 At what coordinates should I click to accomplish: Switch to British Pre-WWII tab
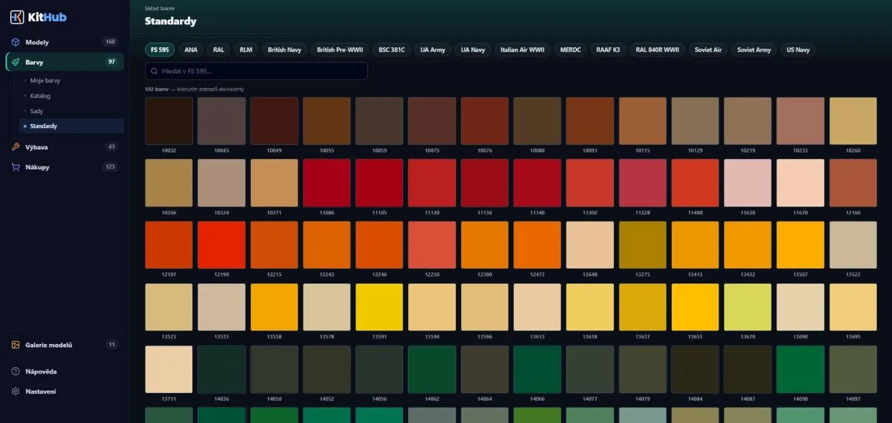[340, 50]
